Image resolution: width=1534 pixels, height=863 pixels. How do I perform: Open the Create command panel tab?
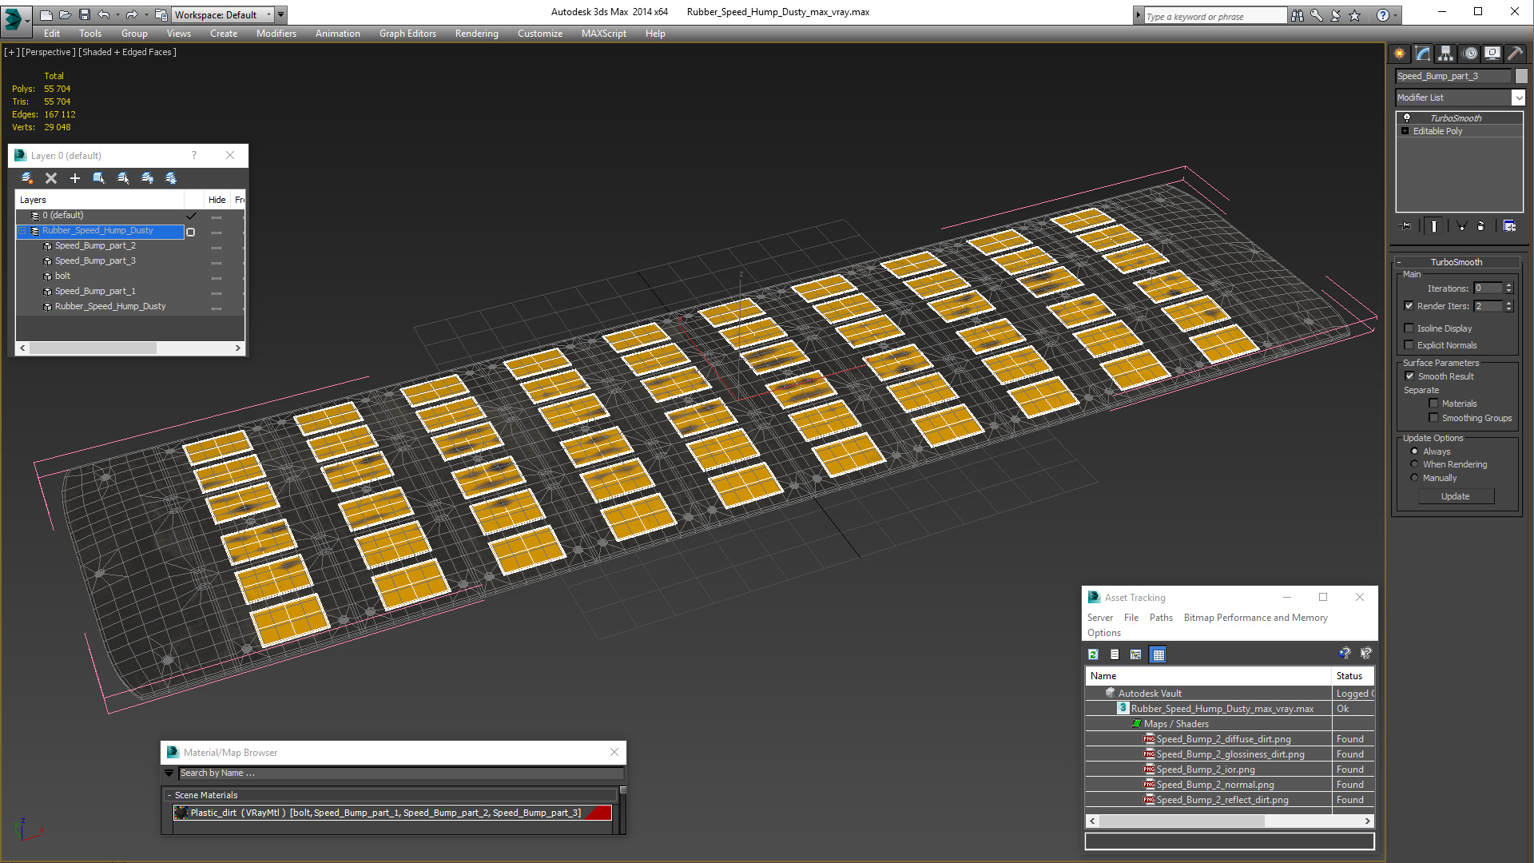(x=1400, y=54)
